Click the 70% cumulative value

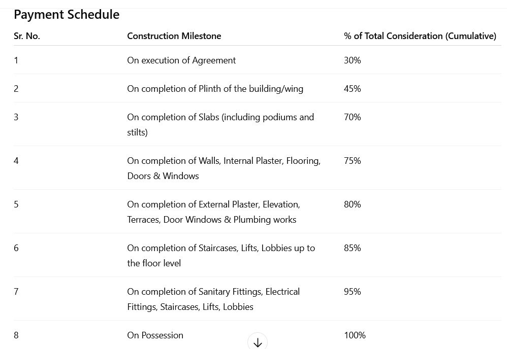352,117
